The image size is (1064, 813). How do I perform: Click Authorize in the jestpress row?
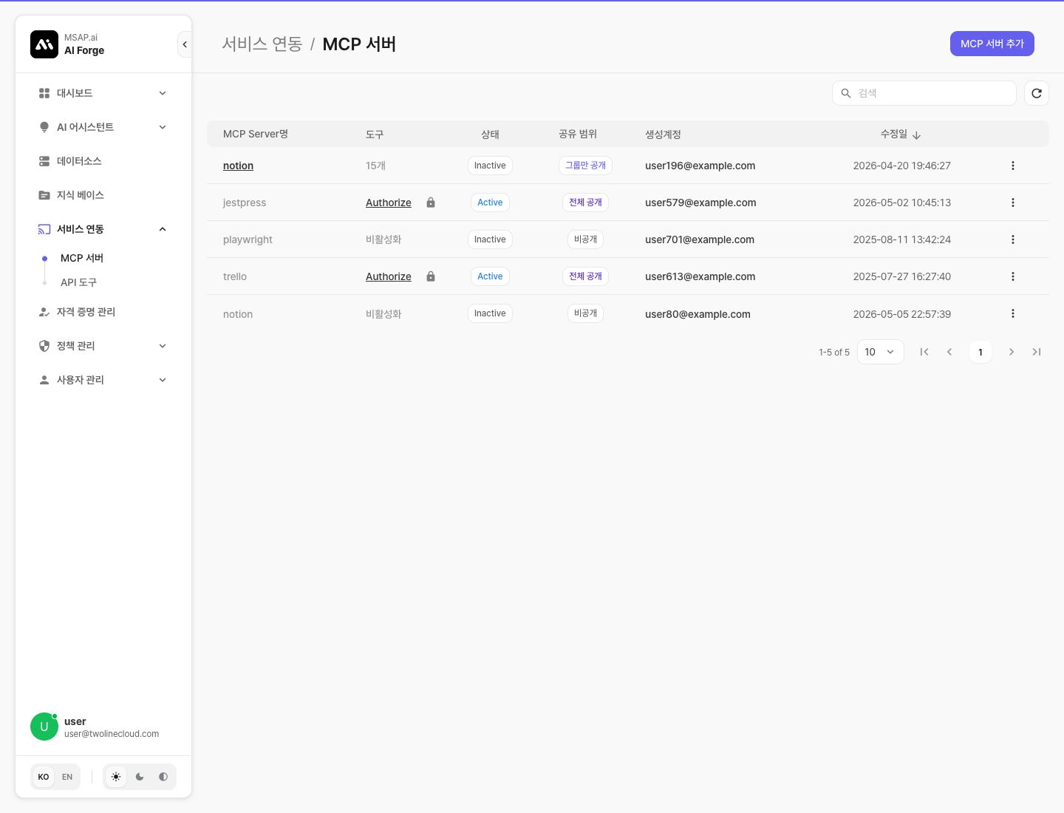(x=389, y=203)
